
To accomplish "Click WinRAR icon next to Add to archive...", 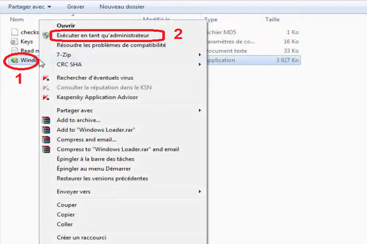I will (46, 120).
